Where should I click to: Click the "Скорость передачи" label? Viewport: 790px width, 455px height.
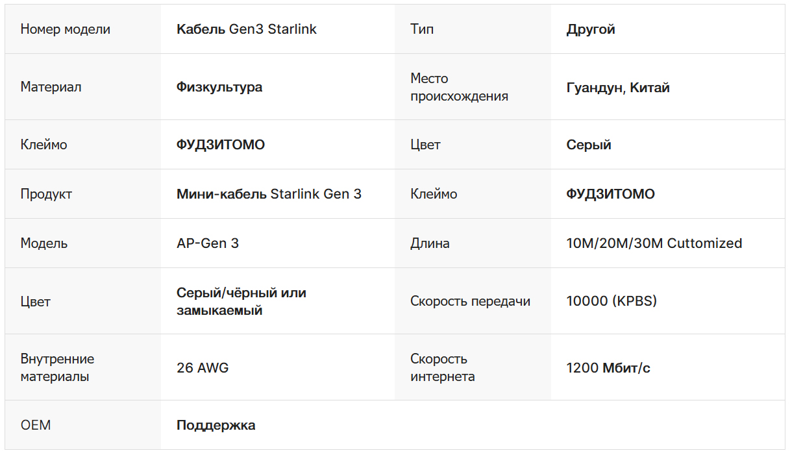coord(470,301)
